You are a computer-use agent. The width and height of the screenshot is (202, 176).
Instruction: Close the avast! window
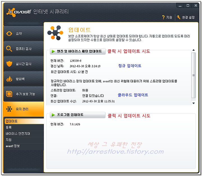(196, 6)
